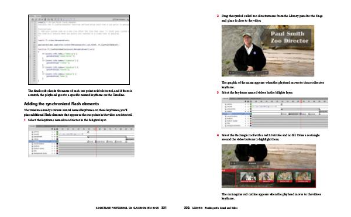The height and width of the screenshot is (217, 351).
Task: Click the mute icon on the lower video's control bar
Action: (267, 163)
